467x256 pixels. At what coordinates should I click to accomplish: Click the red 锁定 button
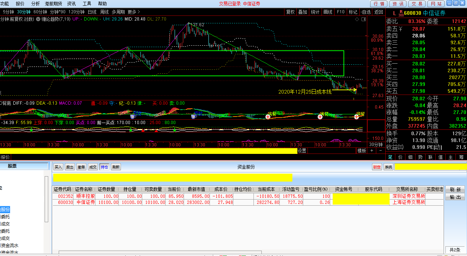(377, 167)
